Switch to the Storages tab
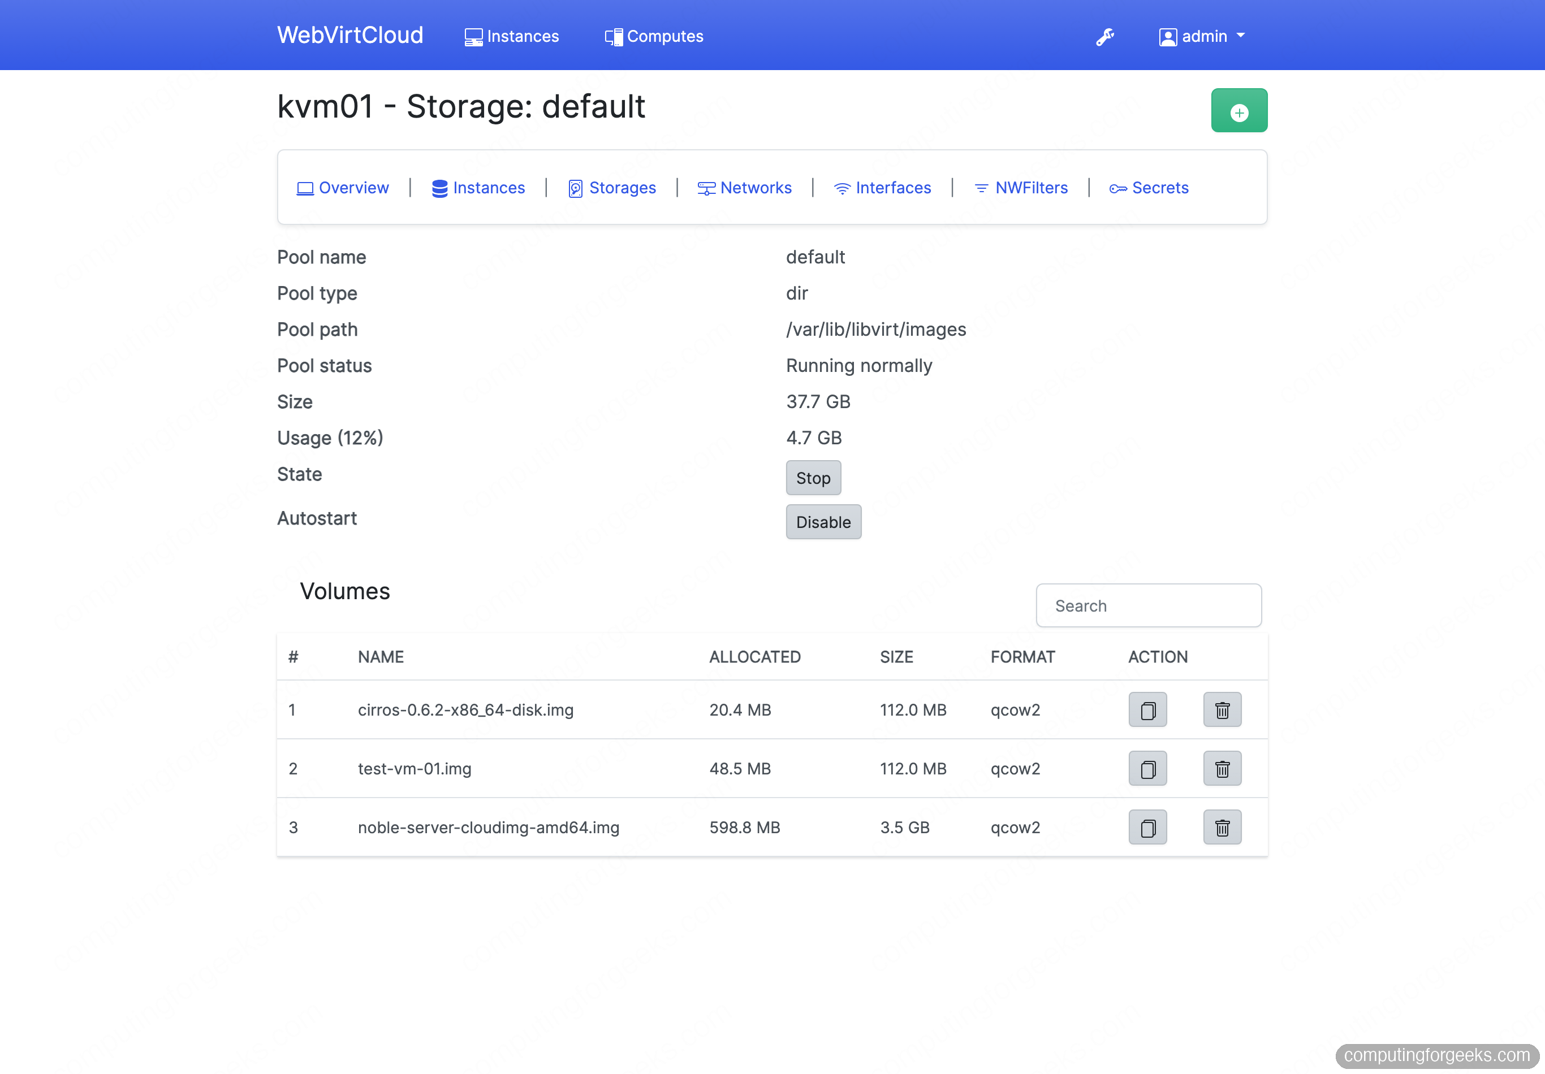 612,188
